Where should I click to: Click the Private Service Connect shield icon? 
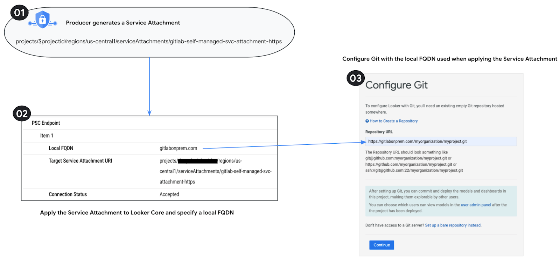42,20
